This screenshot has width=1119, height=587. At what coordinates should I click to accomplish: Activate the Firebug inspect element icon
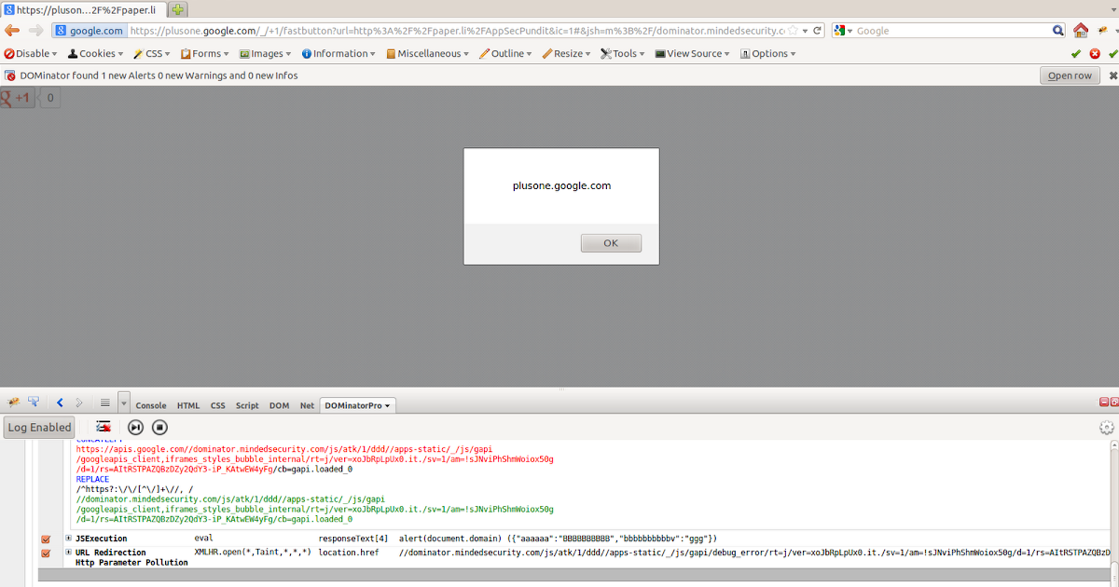pyautogui.click(x=35, y=403)
